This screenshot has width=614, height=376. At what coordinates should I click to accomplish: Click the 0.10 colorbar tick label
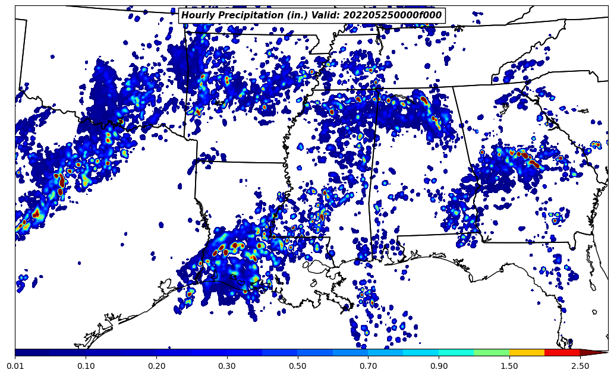coord(86,366)
